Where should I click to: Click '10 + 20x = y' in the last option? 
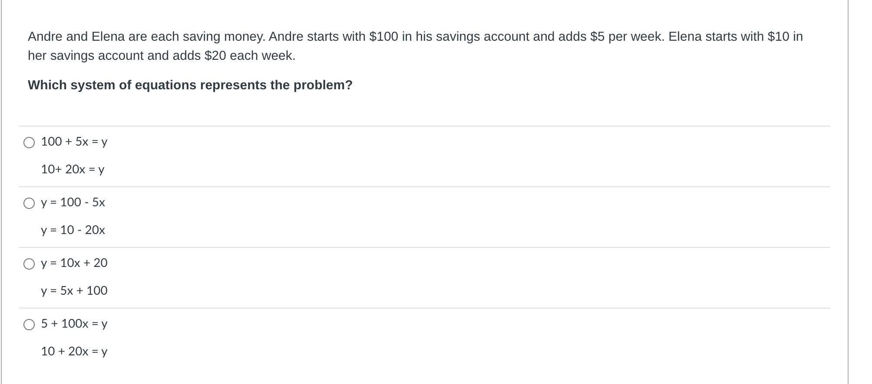point(74,351)
